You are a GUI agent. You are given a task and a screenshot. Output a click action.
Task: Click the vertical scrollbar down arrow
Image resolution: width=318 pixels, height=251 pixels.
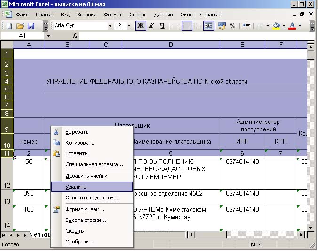tap(310, 227)
